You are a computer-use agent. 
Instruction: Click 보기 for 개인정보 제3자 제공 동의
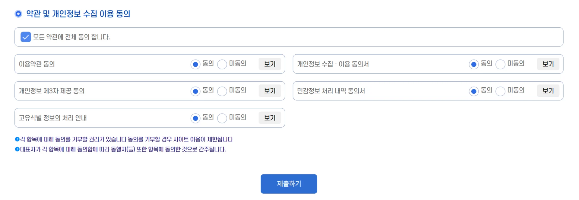(270, 91)
